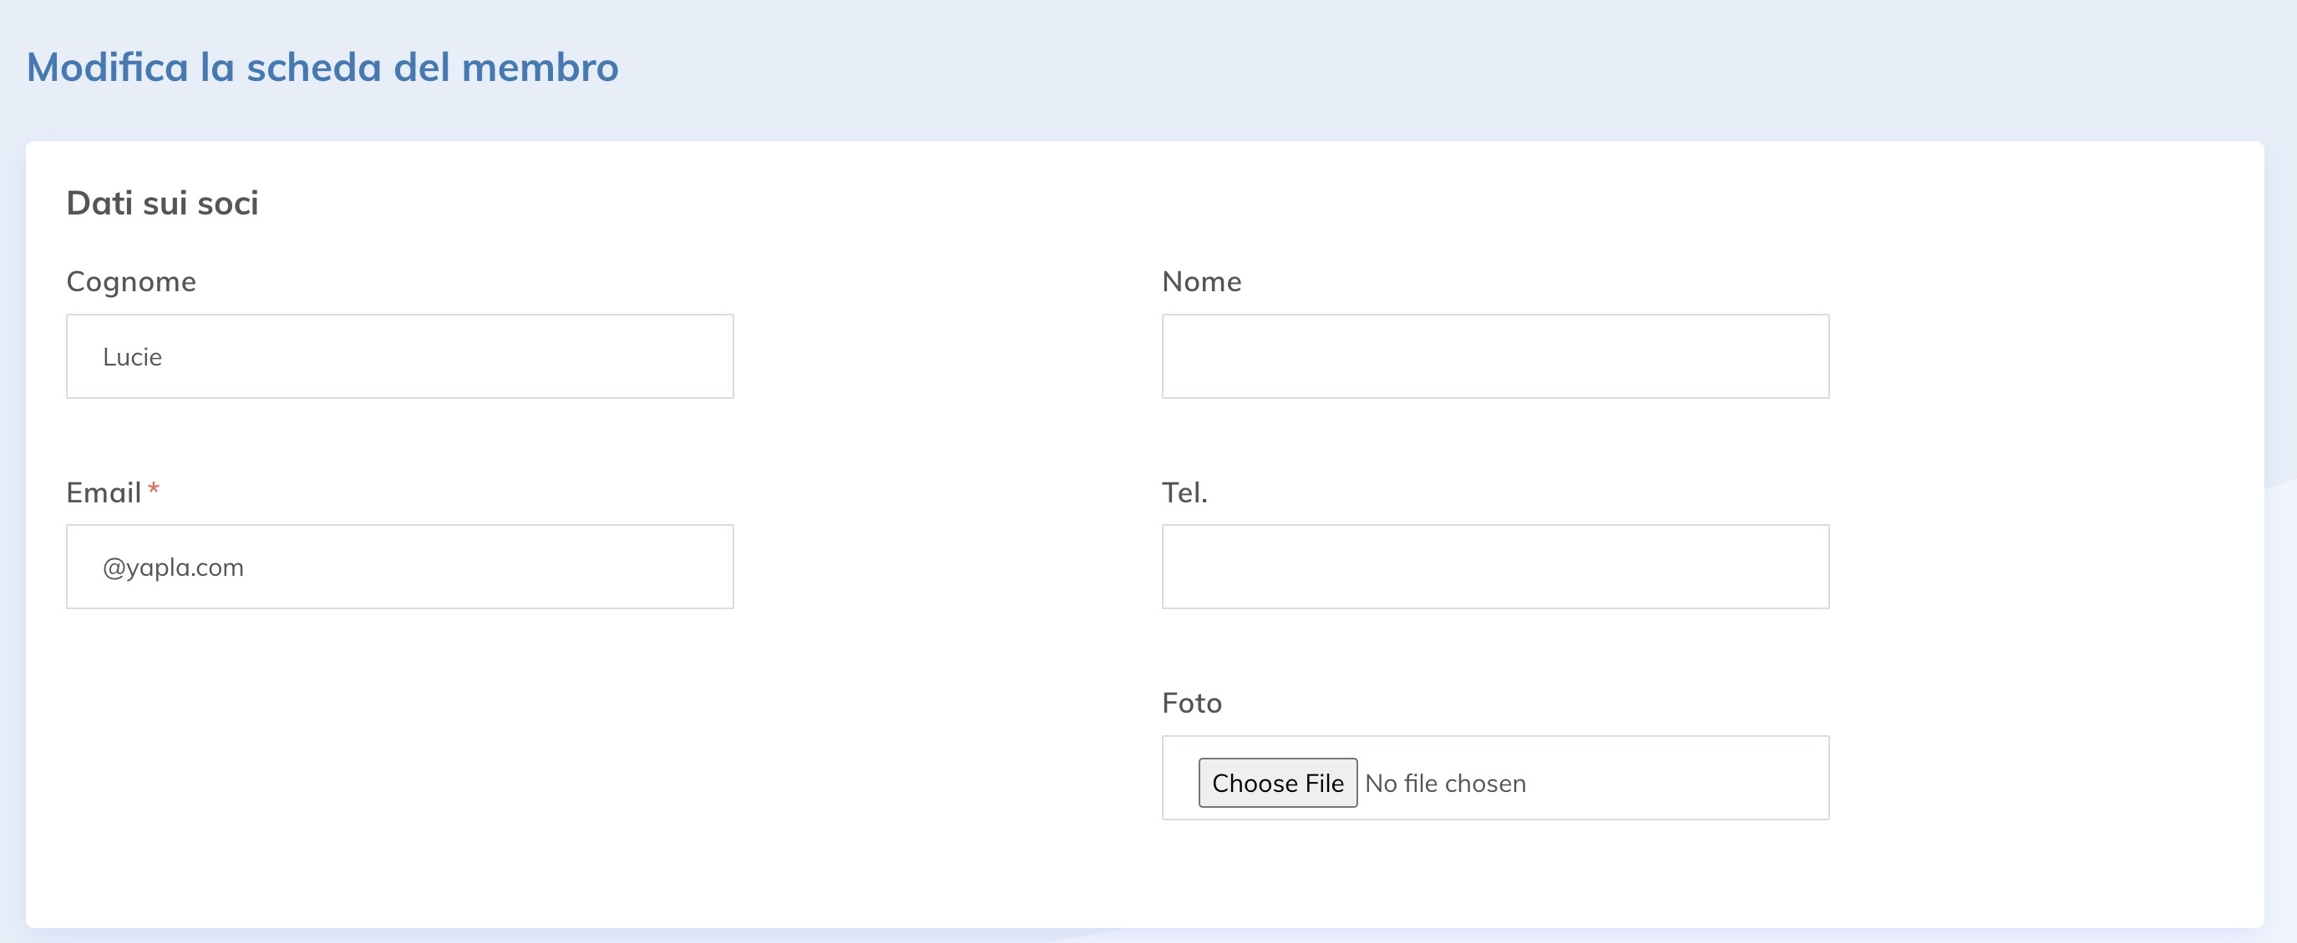
Task: Click the red required asterisk beside Email
Action: pos(154,489)
